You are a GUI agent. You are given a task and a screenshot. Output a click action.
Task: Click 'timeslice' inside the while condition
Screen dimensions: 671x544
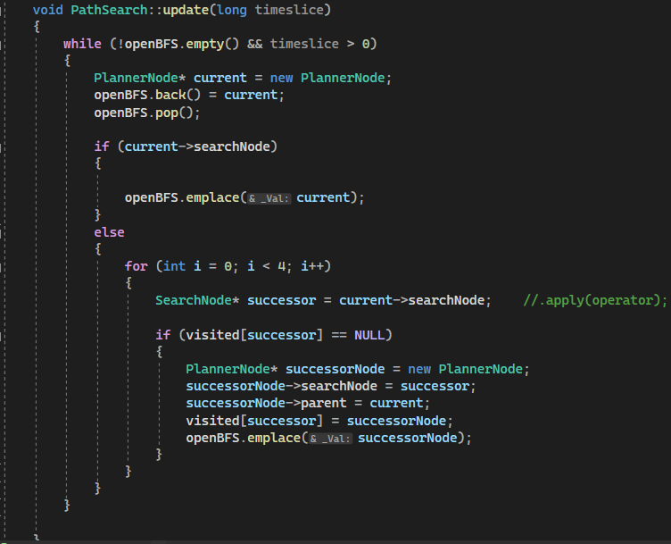pyautogui.click(x=304, y=44)
